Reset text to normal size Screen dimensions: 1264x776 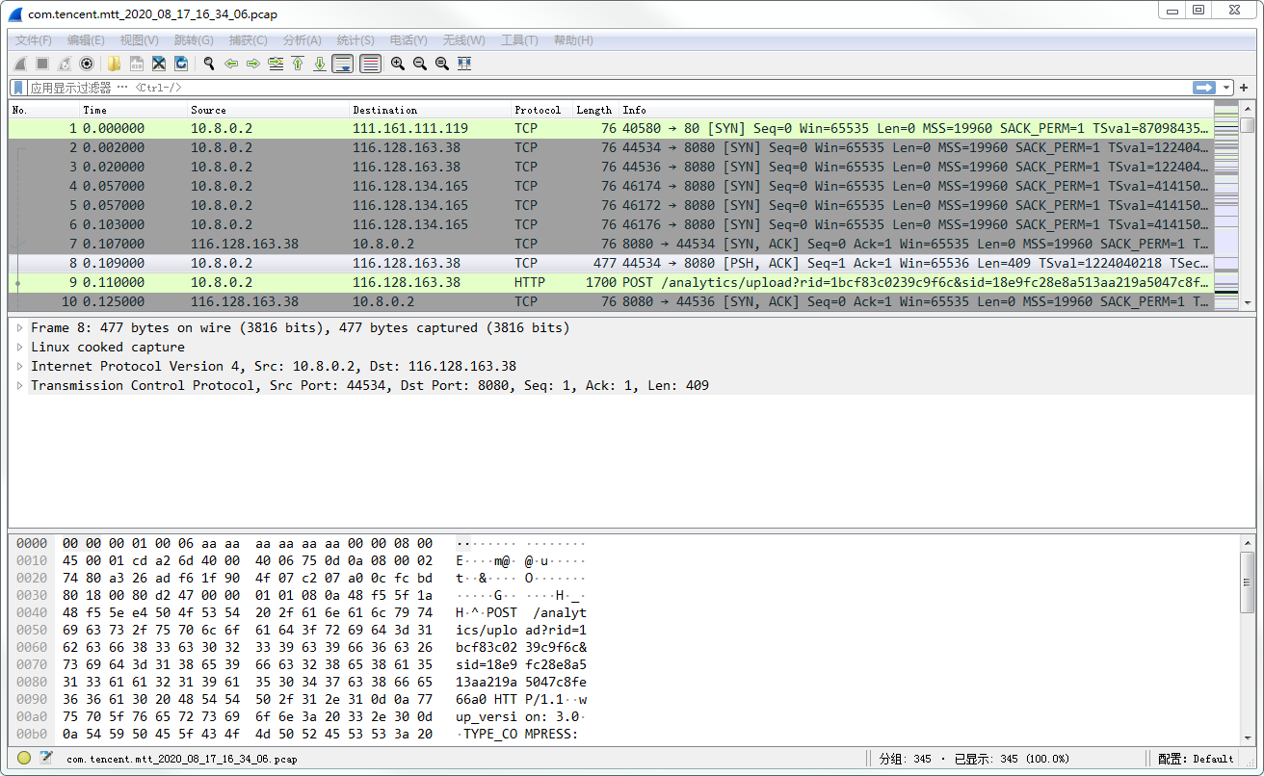coord(442,64)
